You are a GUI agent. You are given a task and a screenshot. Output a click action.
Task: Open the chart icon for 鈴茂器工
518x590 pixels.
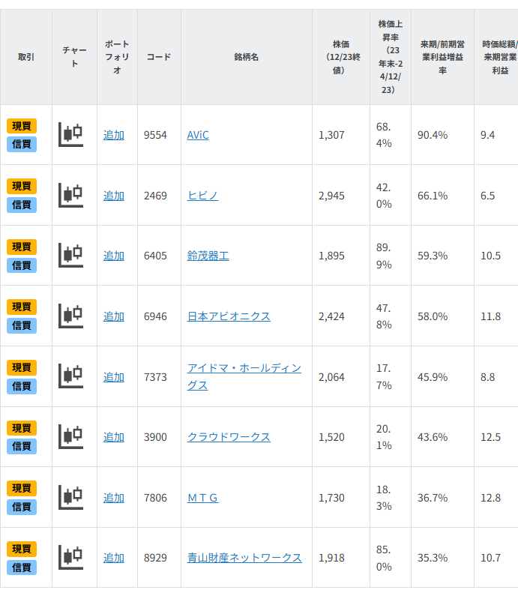click(x=70, y=256)
